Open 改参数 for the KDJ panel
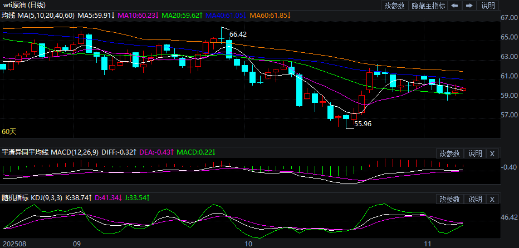 click(449, 199)
